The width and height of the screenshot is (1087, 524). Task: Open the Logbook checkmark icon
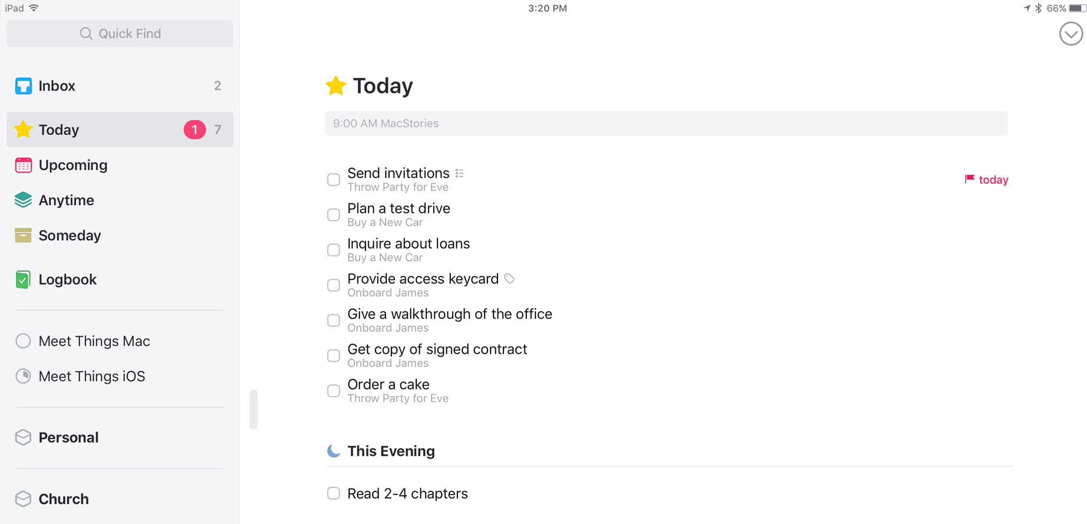click(23, 279)
